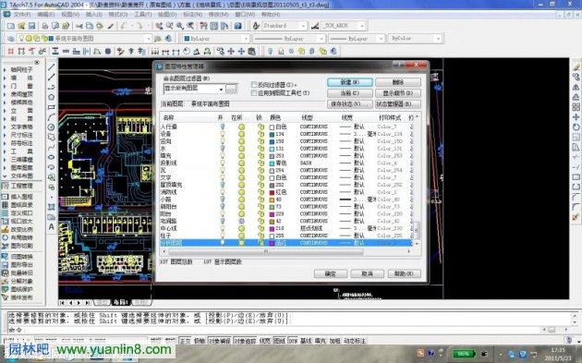Click the layer list horizontal scrollbar
This screenshot has height=363, width=582.
tap(265, 251)
